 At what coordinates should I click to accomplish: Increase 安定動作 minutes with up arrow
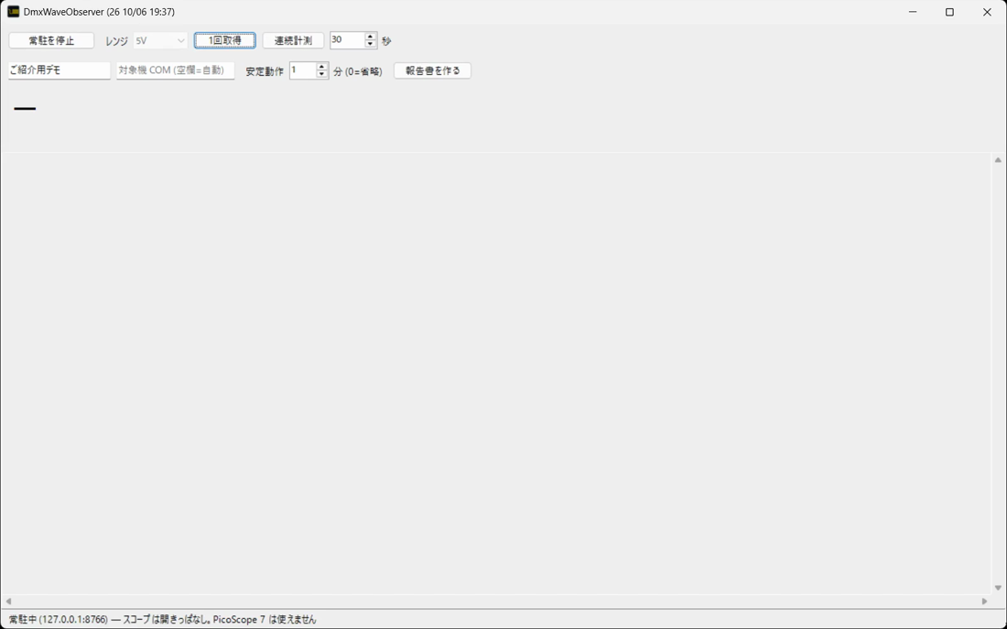click(321, 67)
